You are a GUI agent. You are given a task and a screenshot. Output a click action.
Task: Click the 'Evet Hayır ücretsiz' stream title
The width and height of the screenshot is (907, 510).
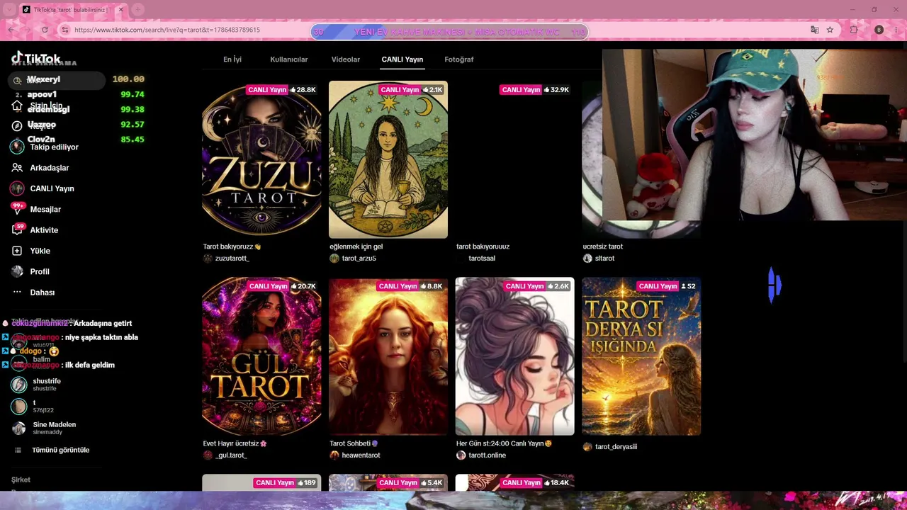235,443
